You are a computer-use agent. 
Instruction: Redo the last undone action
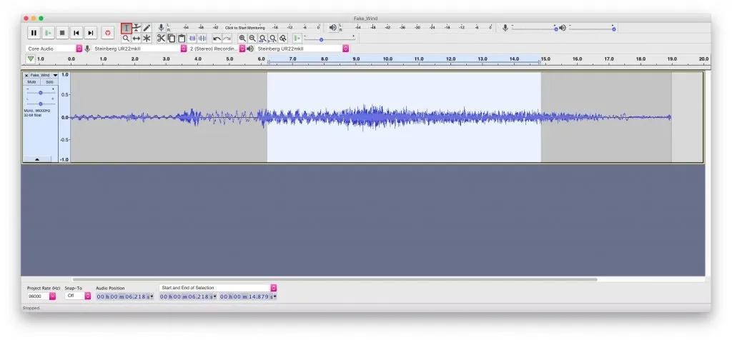[x=227, y=39]
